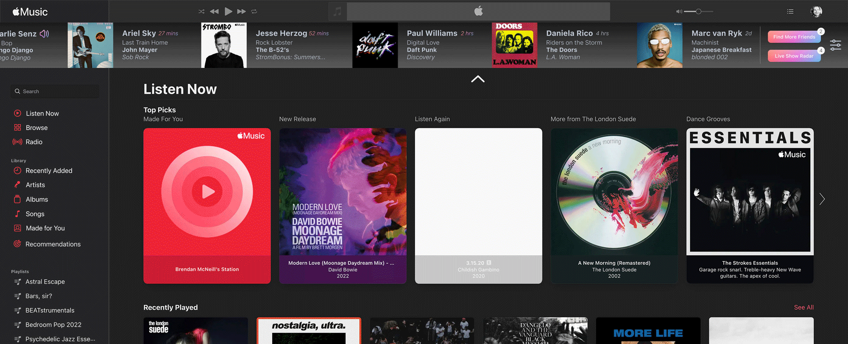Open Artists in Library
848x344 pixels.
click(35, 185)
